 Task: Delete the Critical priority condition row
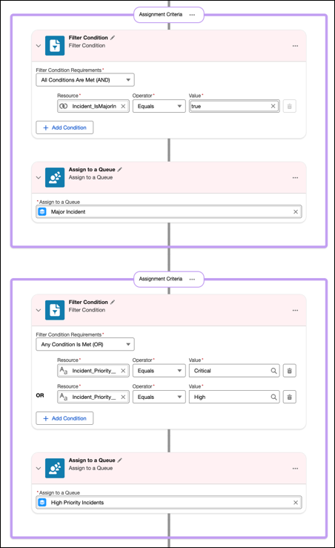click(289, 371)
